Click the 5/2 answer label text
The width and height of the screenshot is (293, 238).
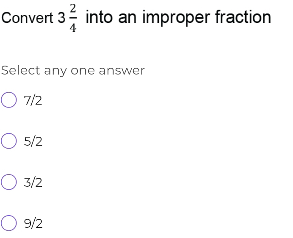coord(33,141)
